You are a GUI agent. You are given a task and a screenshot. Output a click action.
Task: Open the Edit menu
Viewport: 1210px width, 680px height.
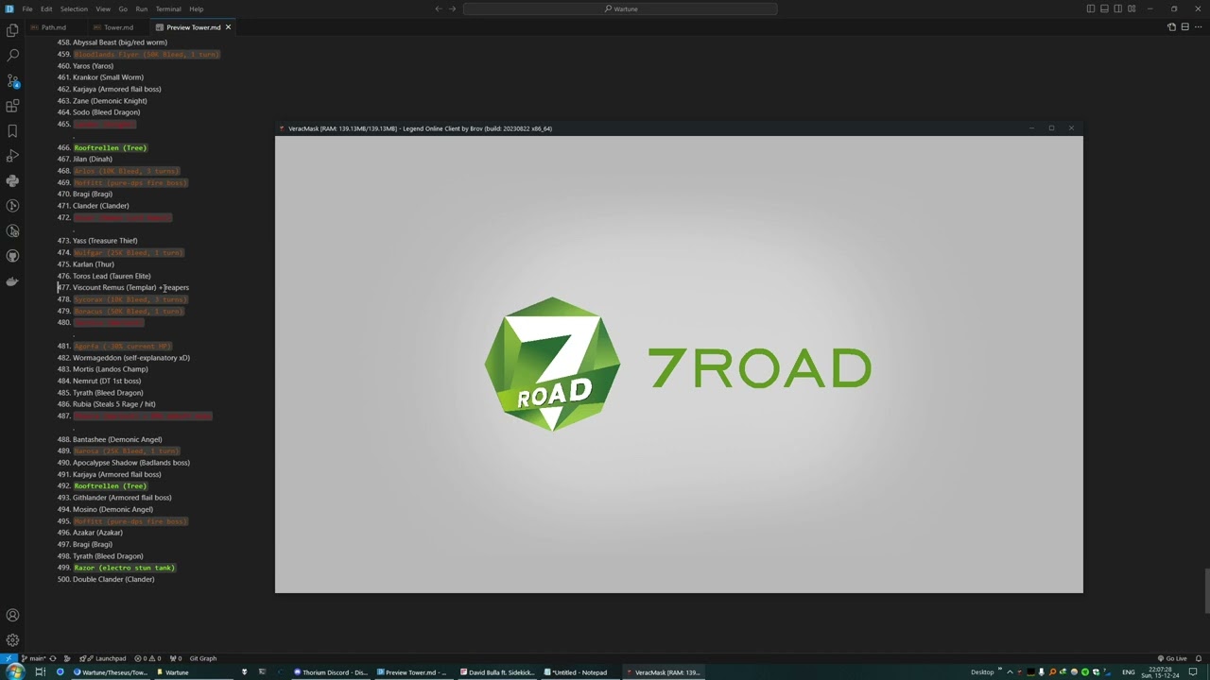pyautogui.click(x=46, y=8)
